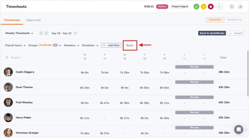Image resolution: width=249 pixels, height=138 pixels.
Task: Click Hermione Granger's 7h 49m entry
Action: tap(85, 133)
